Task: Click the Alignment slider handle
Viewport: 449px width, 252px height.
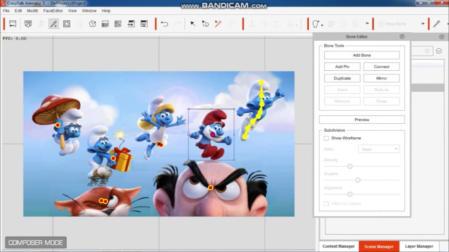Action: [x=350, y=194]
